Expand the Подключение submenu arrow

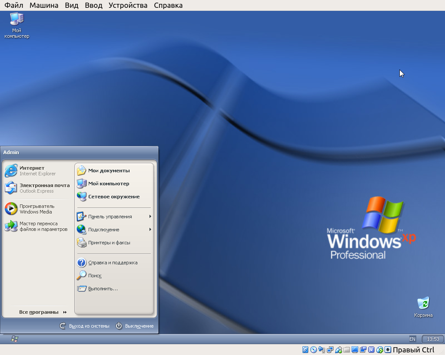[x=150, y=230]
